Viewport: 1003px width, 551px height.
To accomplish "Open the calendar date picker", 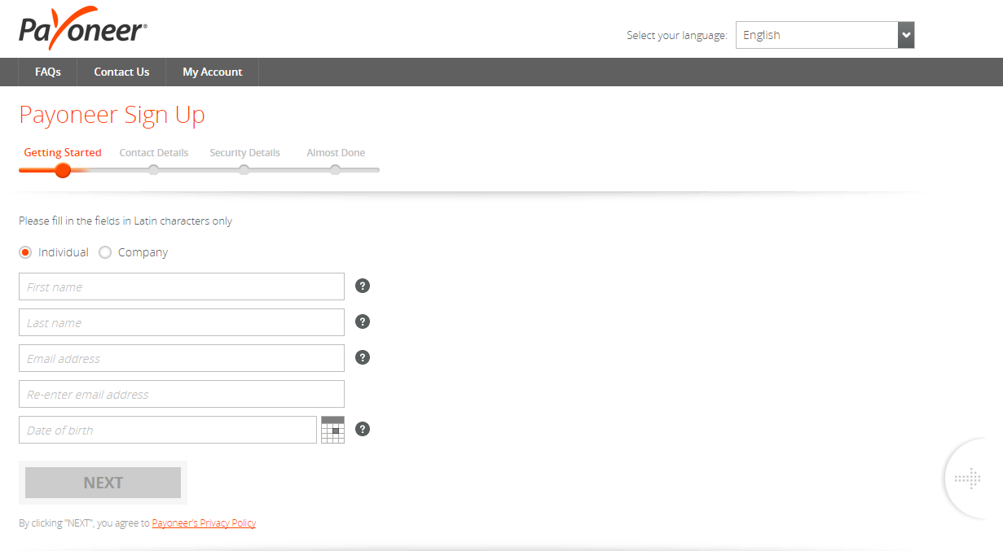I will coord(332,430).
